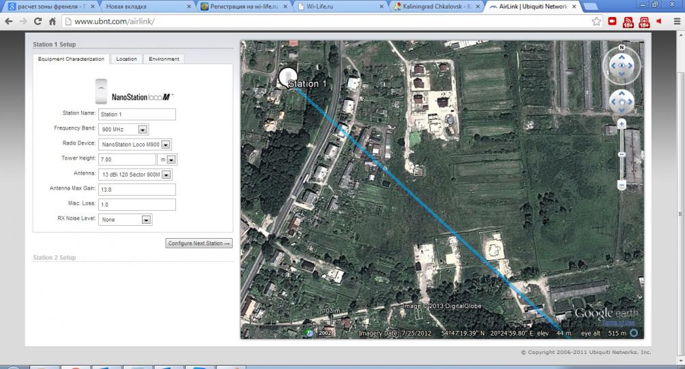Reload the AirLink page

[x=38, y=21]
